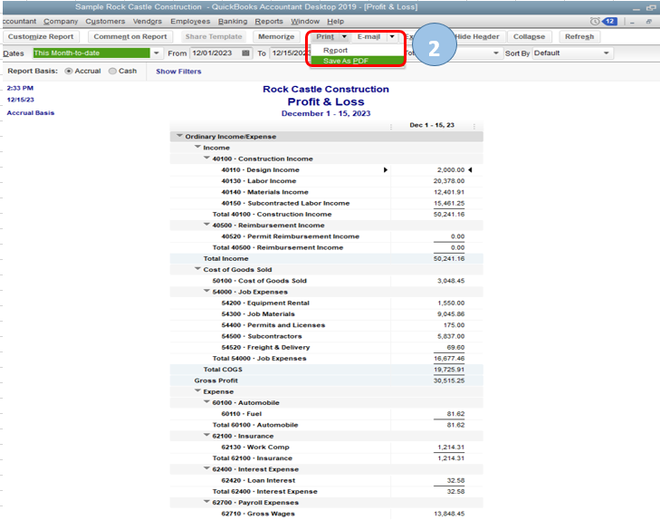
Task: Collapse the Income section
Action: (197, 147)
